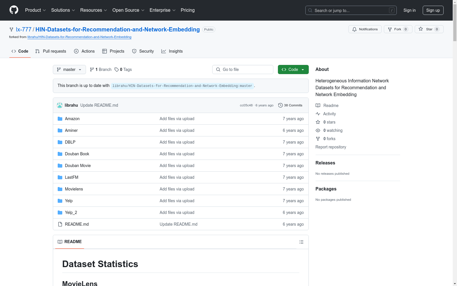Fork this repository
This screenshot has width=457, height=286.
(x=398, y=29)
